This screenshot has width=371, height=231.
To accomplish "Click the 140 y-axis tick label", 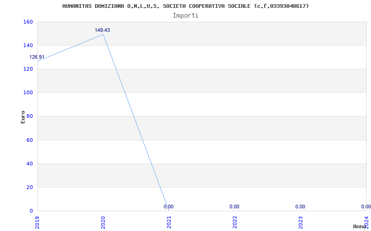I will point(28,45).
